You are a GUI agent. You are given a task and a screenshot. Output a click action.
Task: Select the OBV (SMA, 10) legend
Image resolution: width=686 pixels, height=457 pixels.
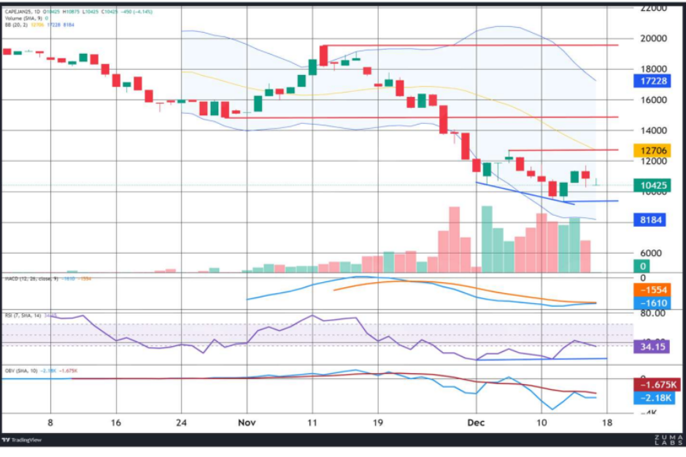tap(41, 371)
